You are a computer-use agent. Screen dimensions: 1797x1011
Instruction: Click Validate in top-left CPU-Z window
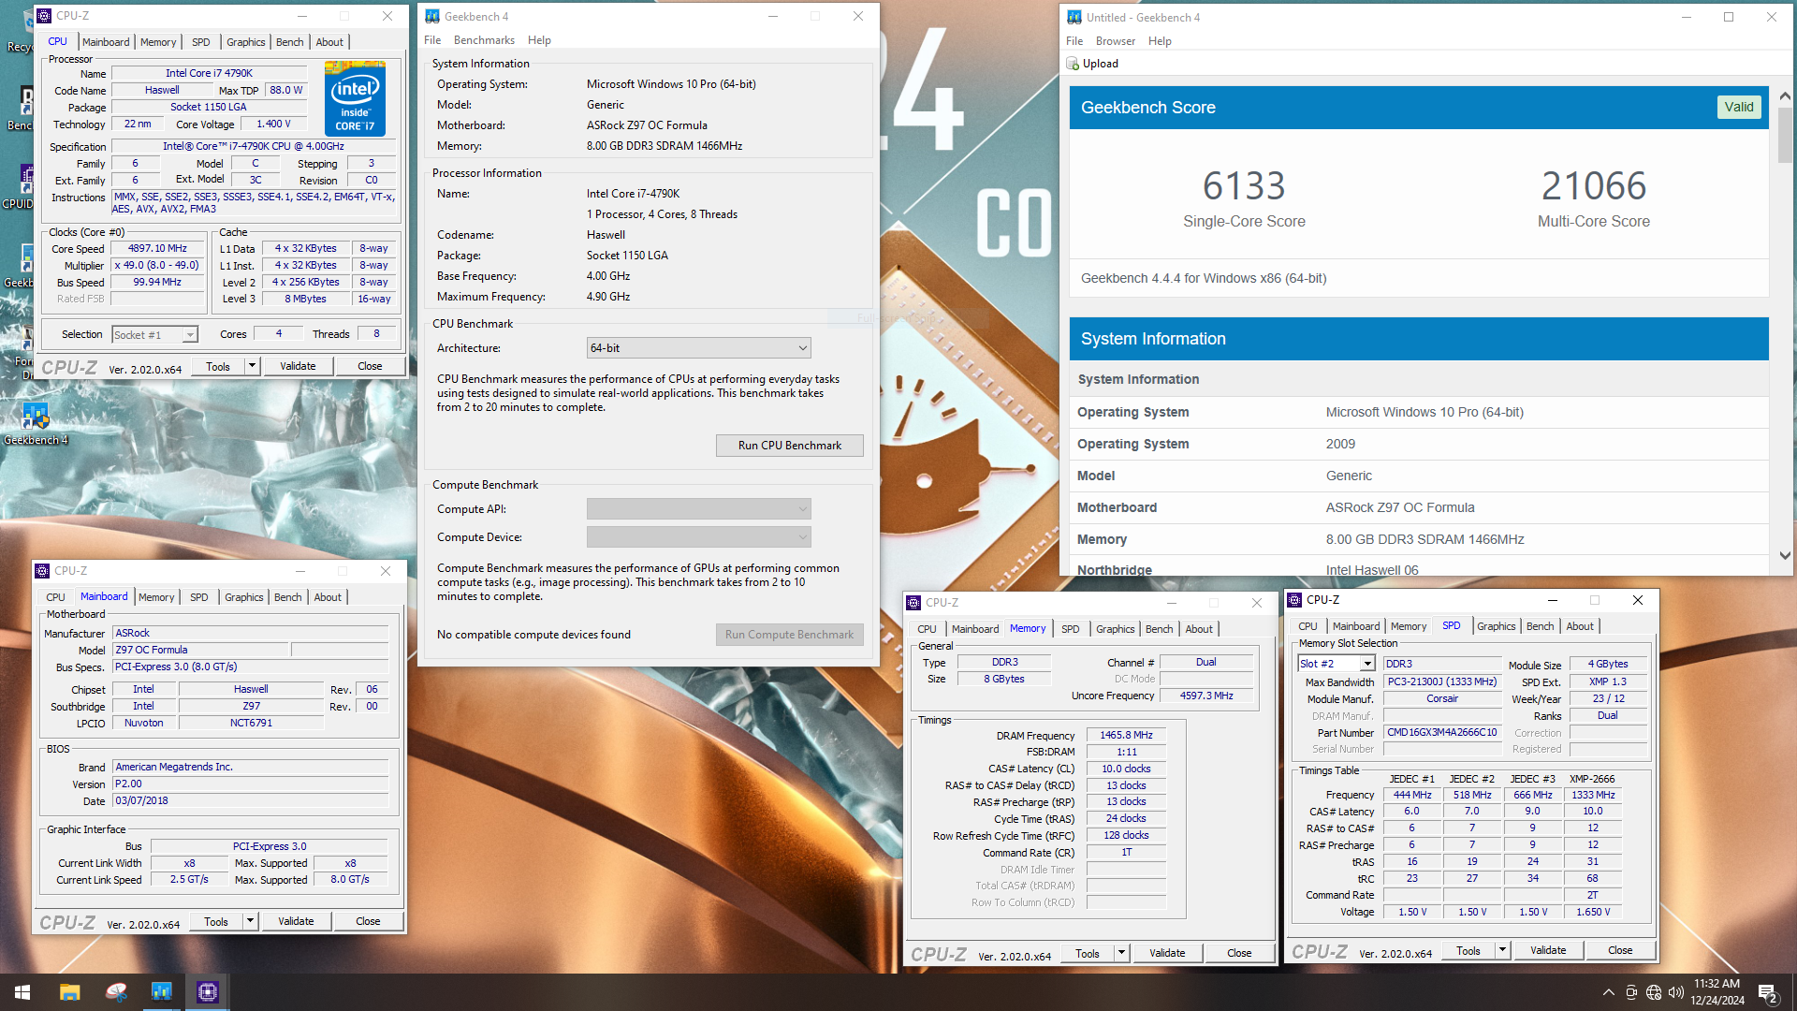[x=298, y=366]
